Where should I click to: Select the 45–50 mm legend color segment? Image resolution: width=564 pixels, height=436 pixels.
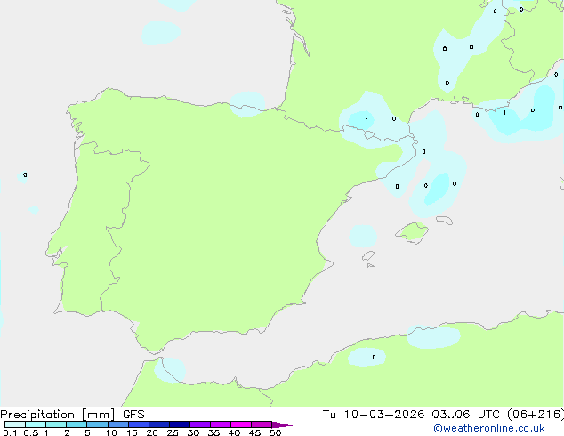click(x=262, y=424)
